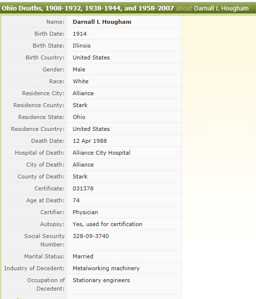The width and height of the screenshot is (256, 299).
Task: Click Alliance City Hospital value
Action: click(x=101, y=153)
